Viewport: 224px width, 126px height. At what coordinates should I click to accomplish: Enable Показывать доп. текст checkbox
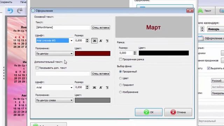point(37,68)
